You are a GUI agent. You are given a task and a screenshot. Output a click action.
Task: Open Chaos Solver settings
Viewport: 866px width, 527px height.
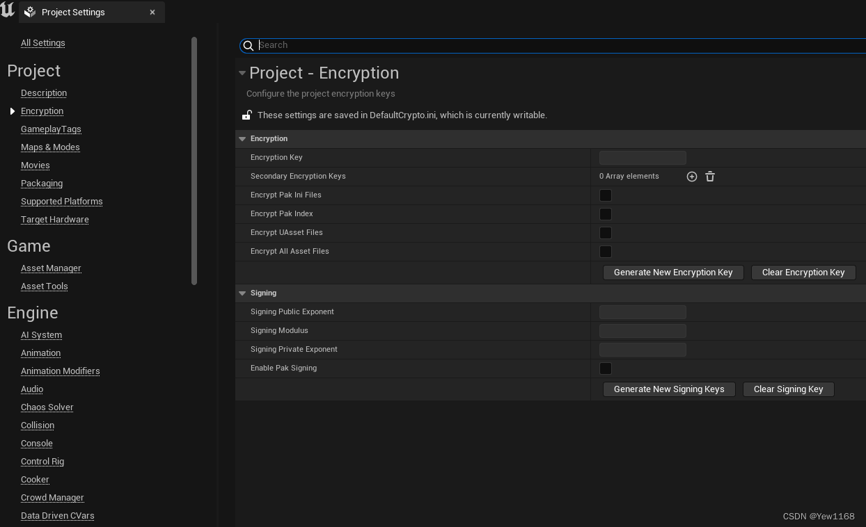click(x=47, y=407)
